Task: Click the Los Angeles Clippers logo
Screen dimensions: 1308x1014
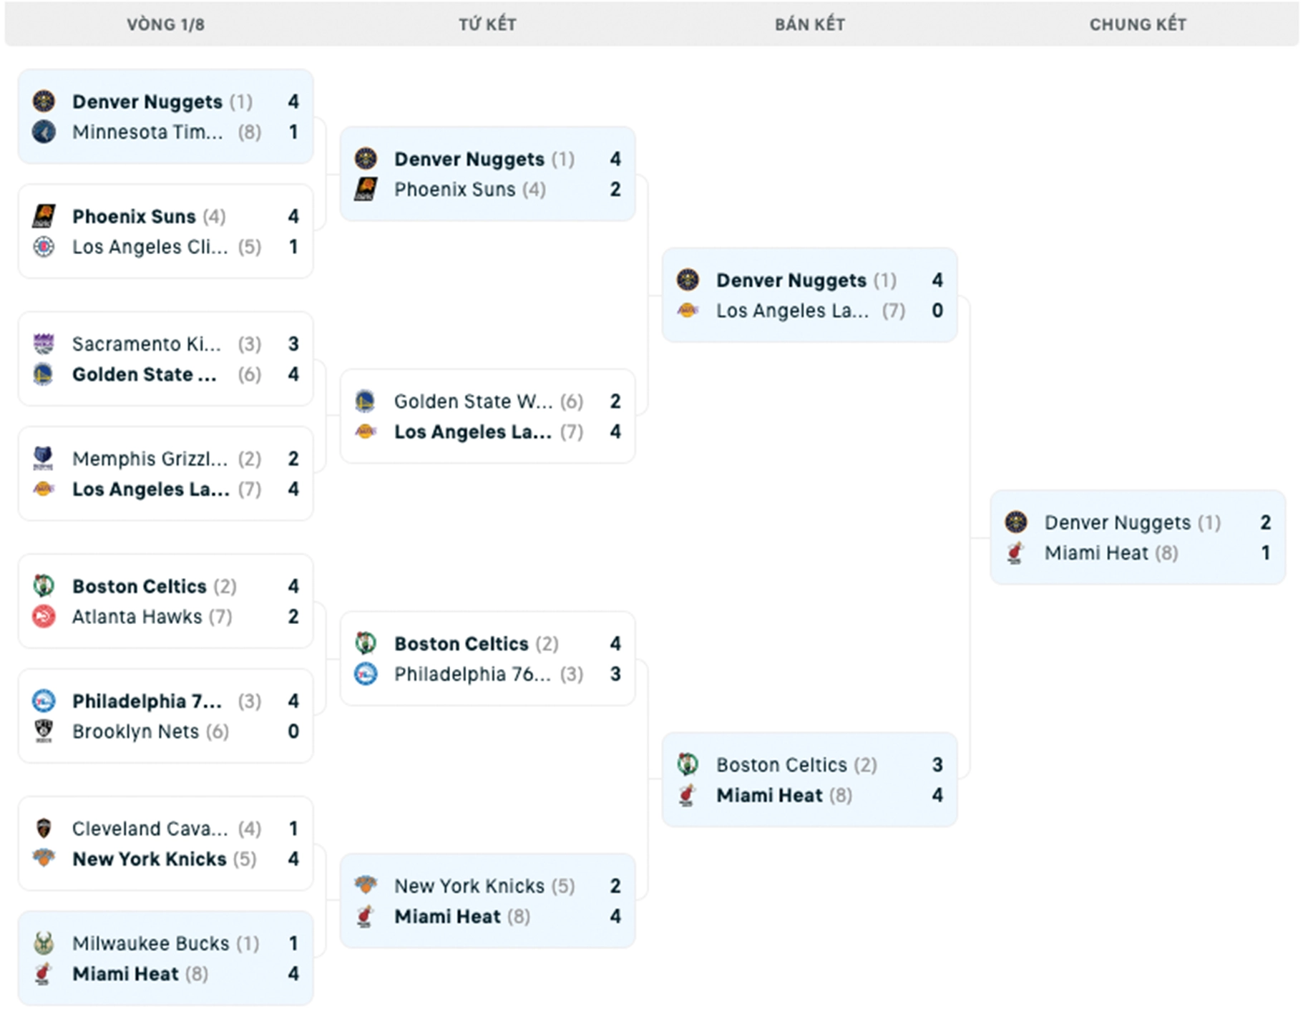Action: point(44,246)
